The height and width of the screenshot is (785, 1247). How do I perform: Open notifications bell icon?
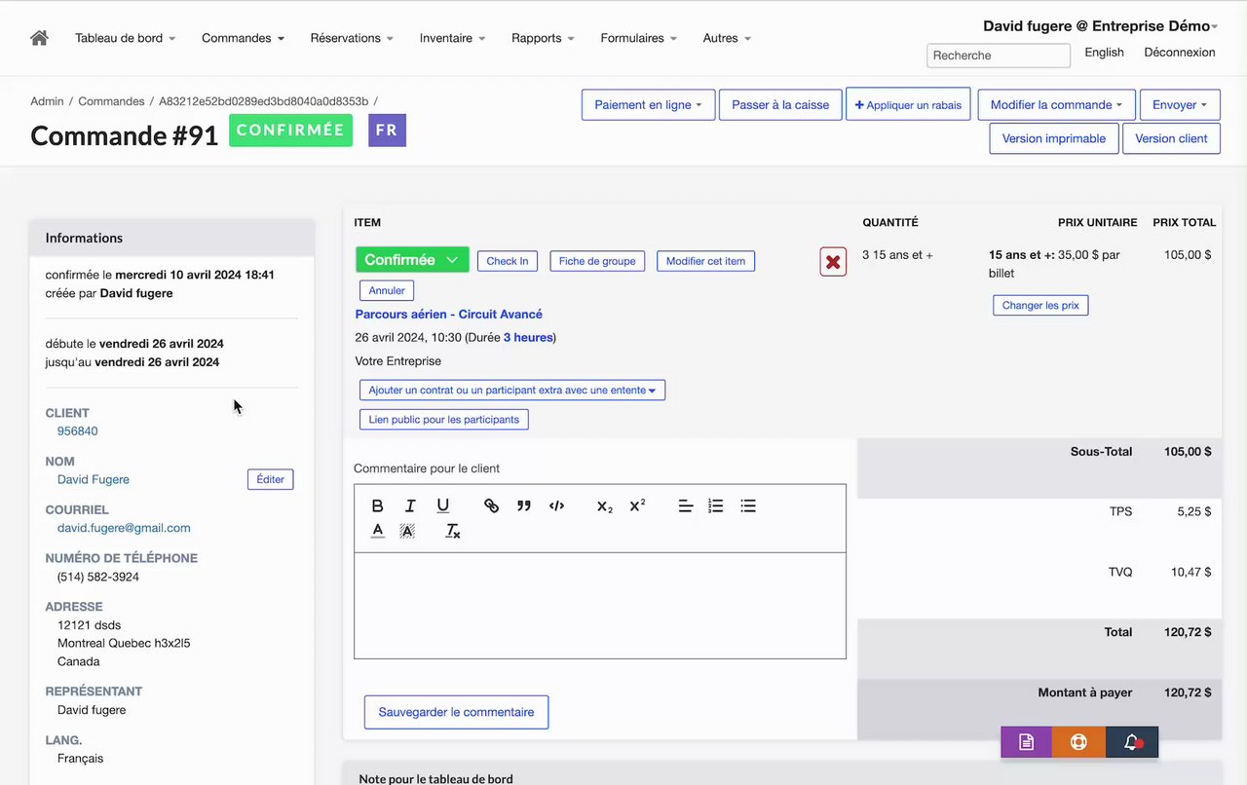click(1132, 742)
